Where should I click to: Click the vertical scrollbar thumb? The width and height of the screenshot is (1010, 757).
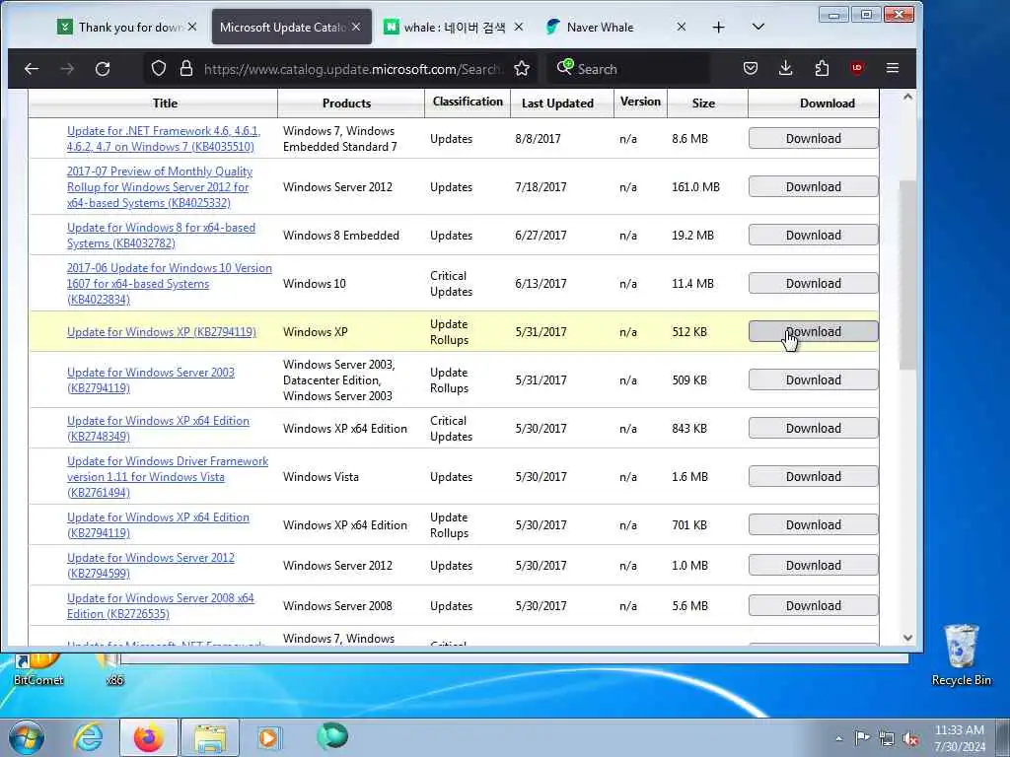[x=907, y=275]
